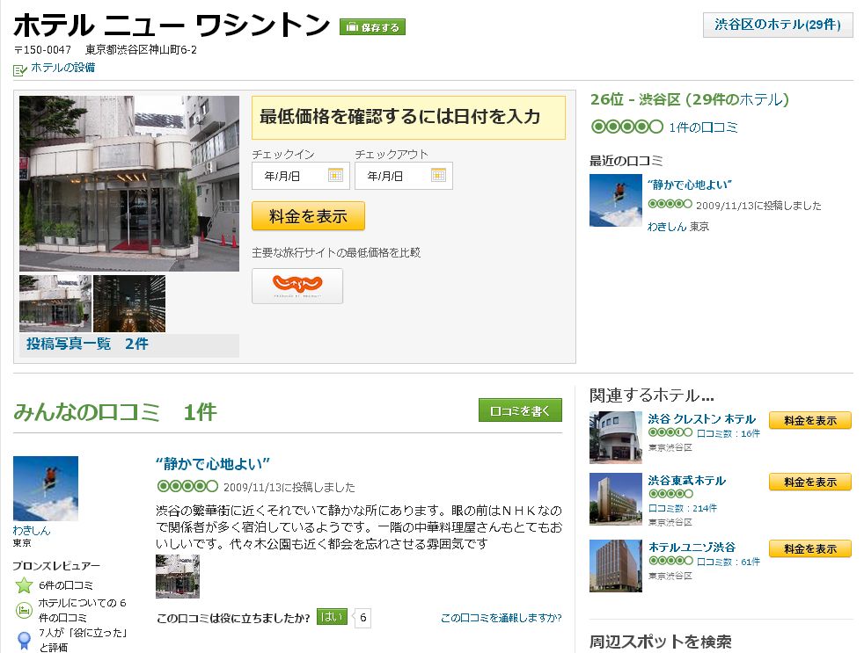Open 渋谷 クレストン ホテル link
Image resolution: width=864 pixels, height=653 pixels.
(701, 419)
